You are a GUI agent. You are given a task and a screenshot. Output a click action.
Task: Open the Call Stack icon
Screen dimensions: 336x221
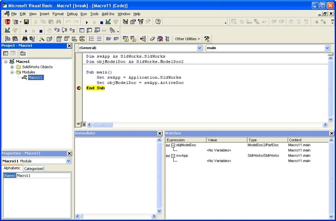[112, 30]
